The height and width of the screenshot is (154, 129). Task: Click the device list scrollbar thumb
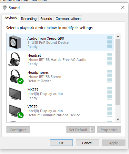point(118,72)
